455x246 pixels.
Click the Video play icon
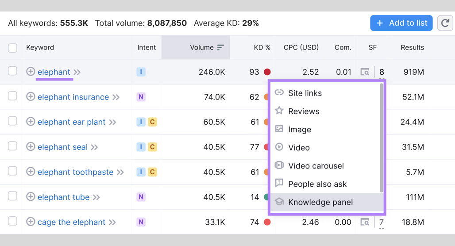(279, 147)
